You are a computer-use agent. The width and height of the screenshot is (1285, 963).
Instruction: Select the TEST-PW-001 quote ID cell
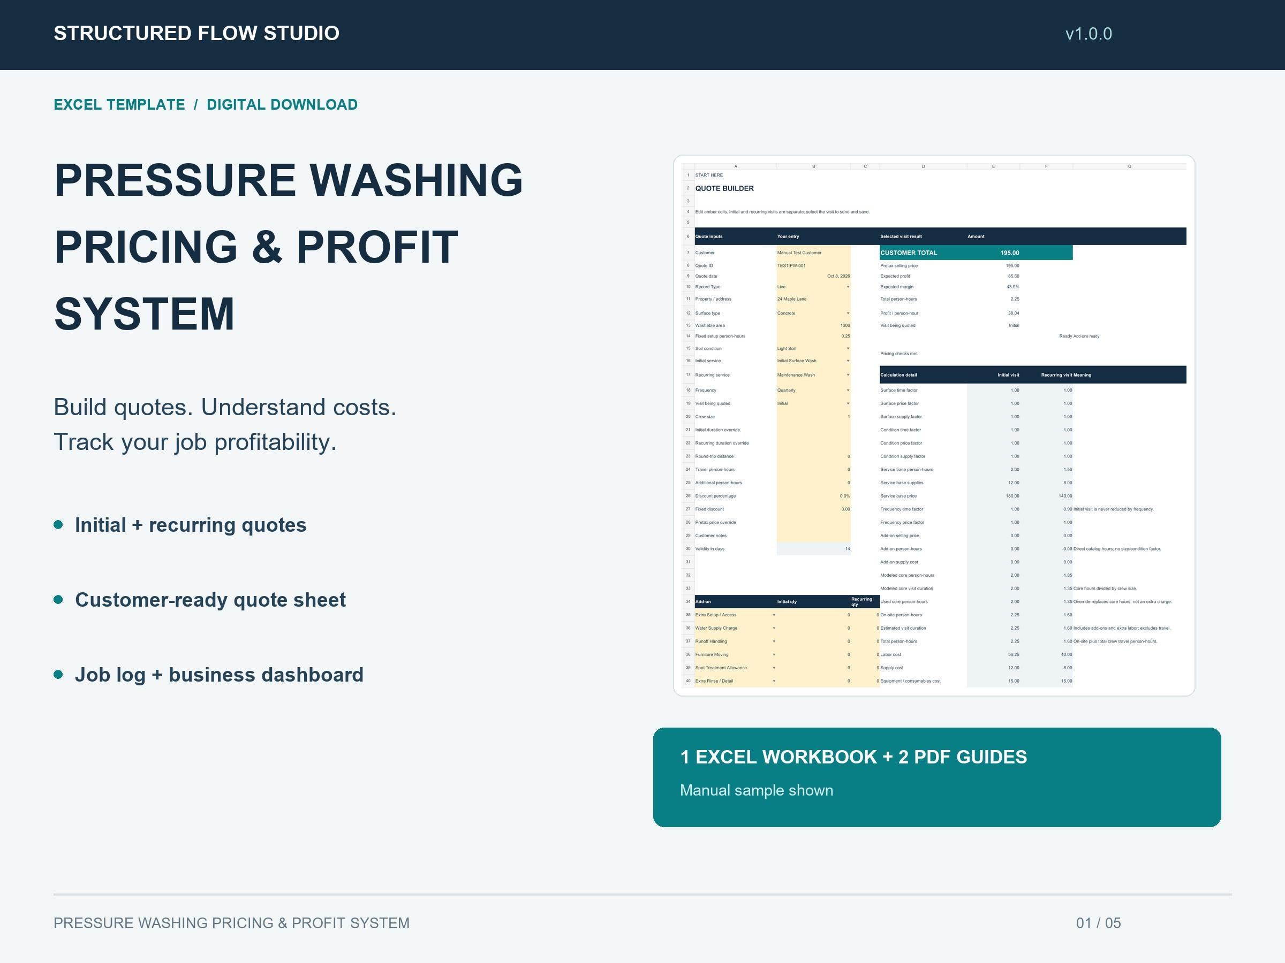tap(813, 266)
